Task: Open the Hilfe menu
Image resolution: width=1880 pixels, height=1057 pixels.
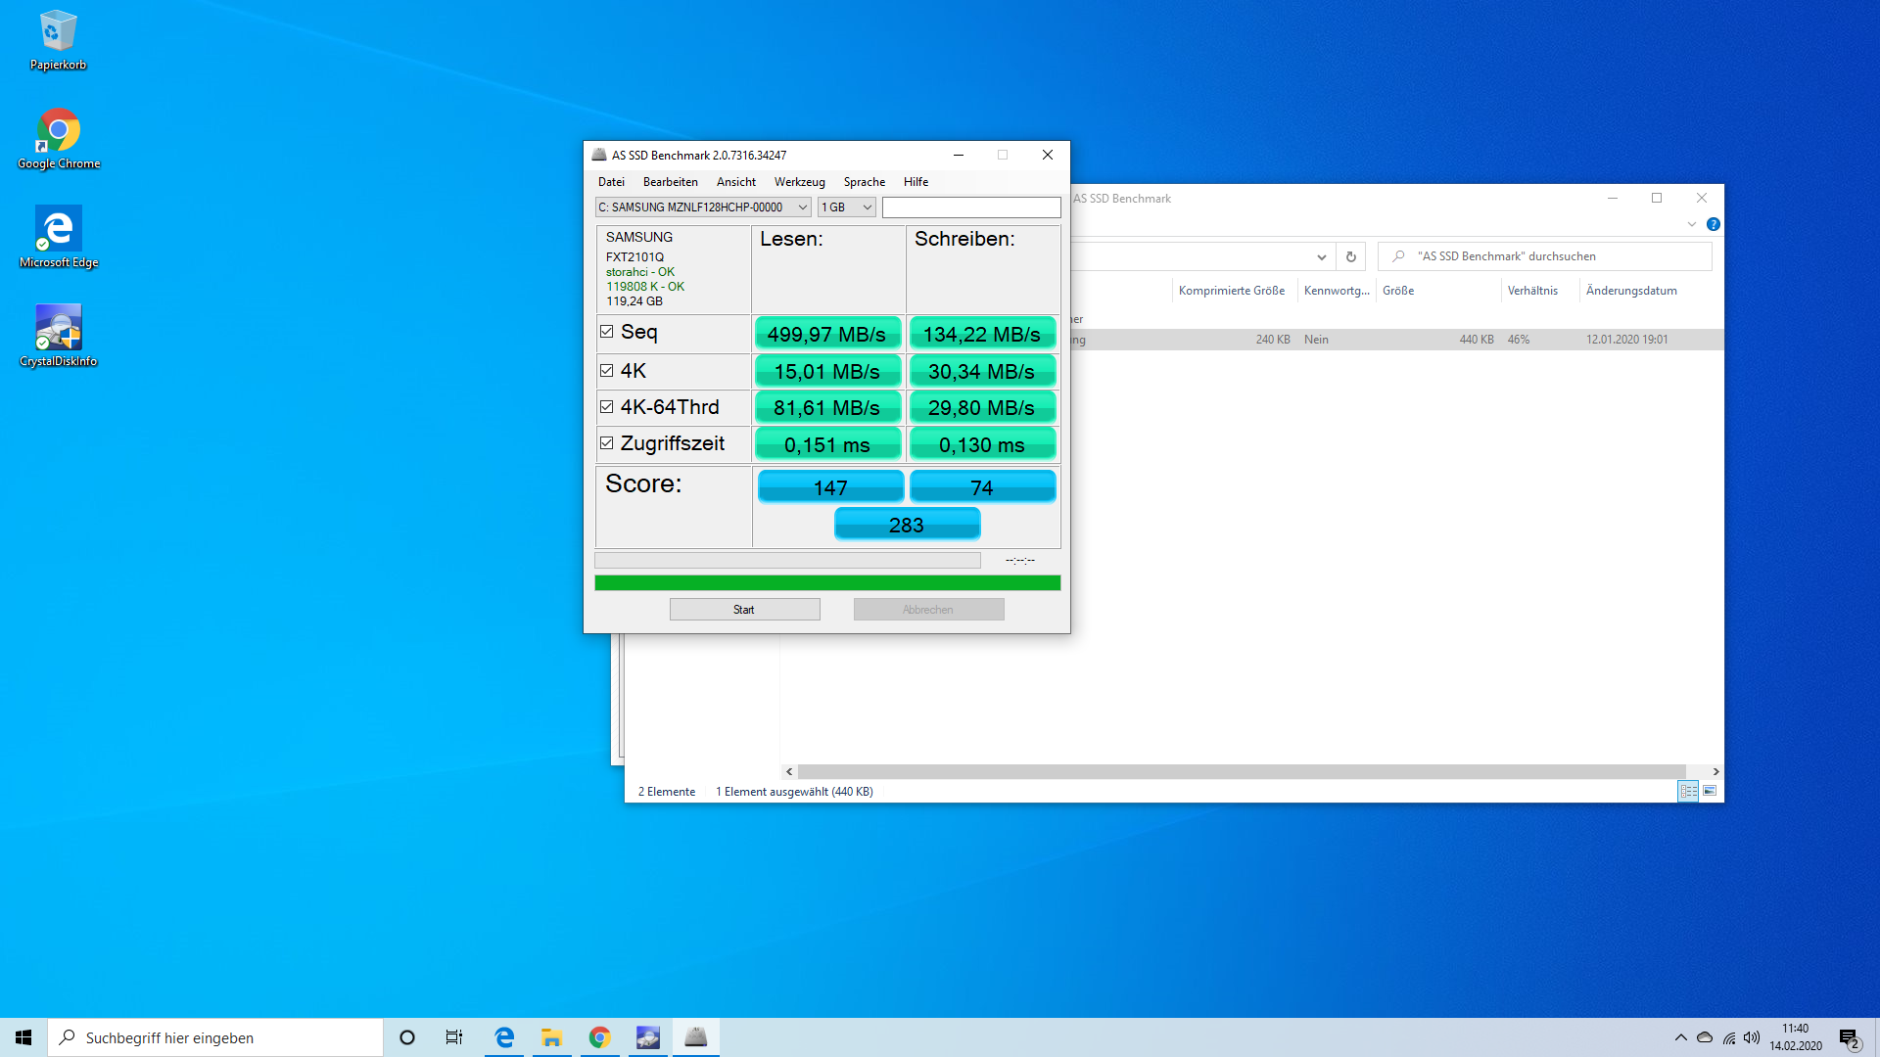Action: click(x=916, y=182)
